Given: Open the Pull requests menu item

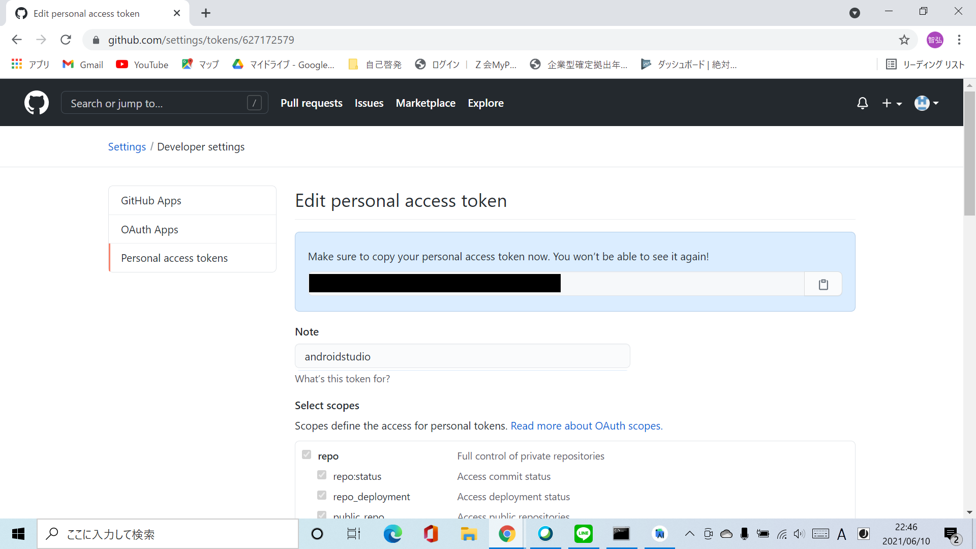Looking at the screenshot, I should [311, 103].
